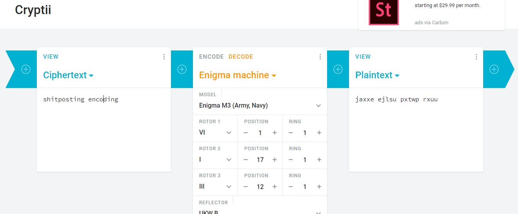Click the Cryptii site title

coord(33,10)
